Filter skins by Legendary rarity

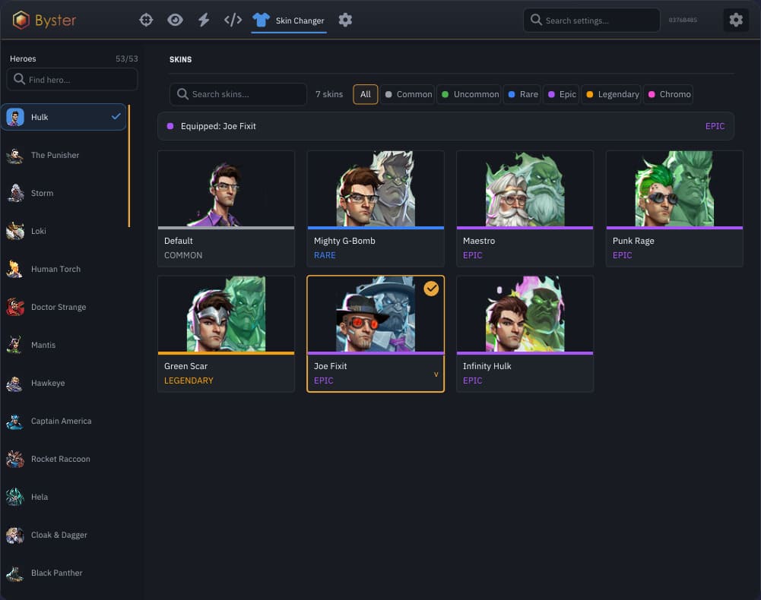pos(611,94)
